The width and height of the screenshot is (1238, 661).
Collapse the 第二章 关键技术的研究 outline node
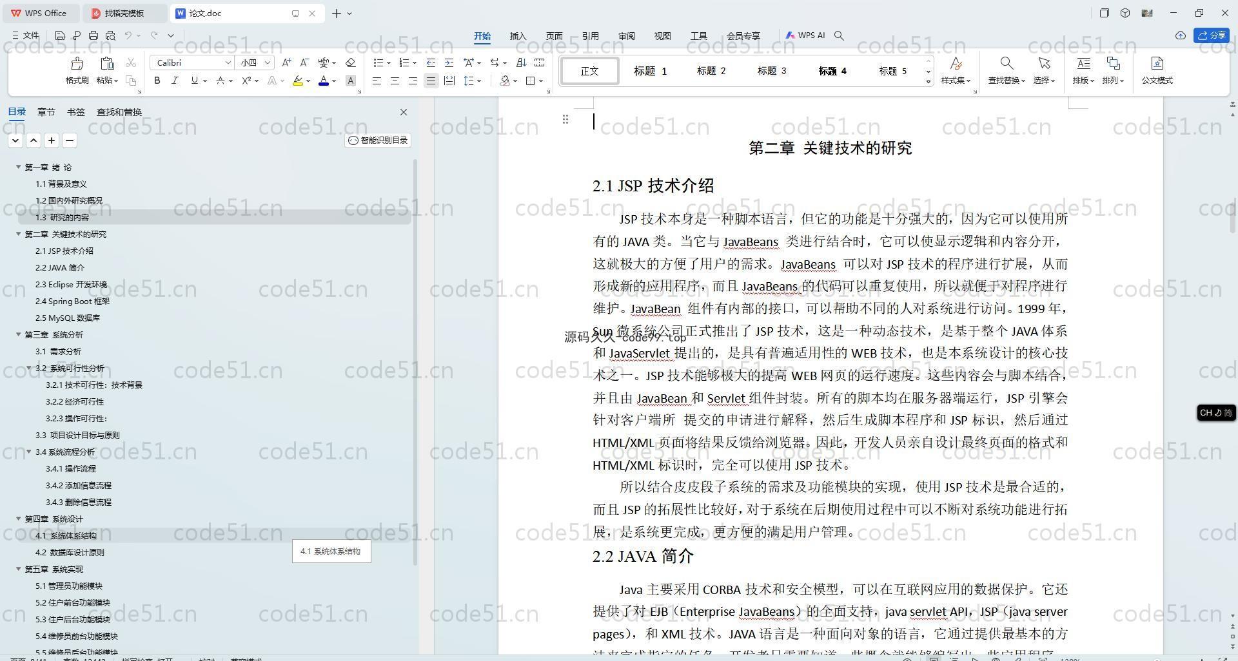[x=18, y=234]
